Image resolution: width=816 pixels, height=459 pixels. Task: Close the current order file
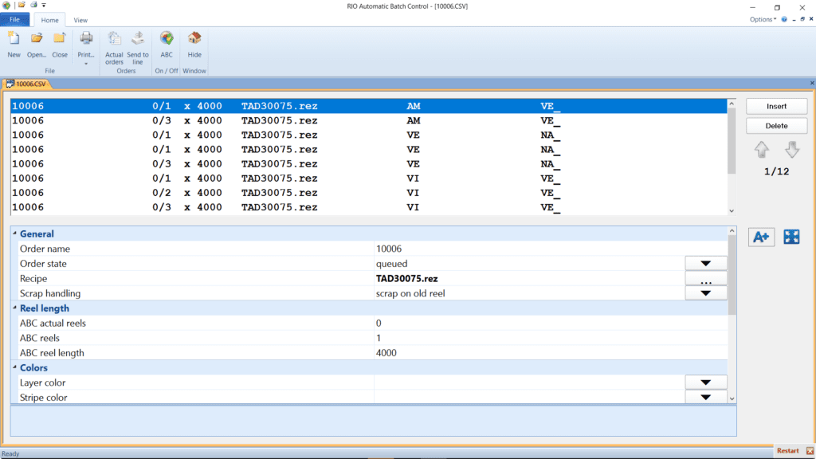coord(59,45)
